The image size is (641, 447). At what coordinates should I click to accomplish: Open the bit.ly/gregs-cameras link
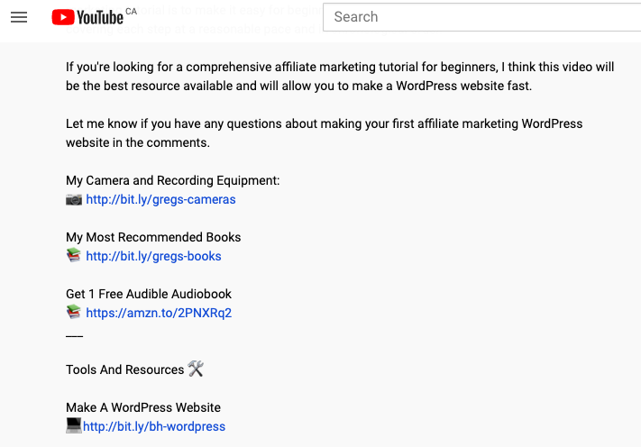tap(160, 199)
